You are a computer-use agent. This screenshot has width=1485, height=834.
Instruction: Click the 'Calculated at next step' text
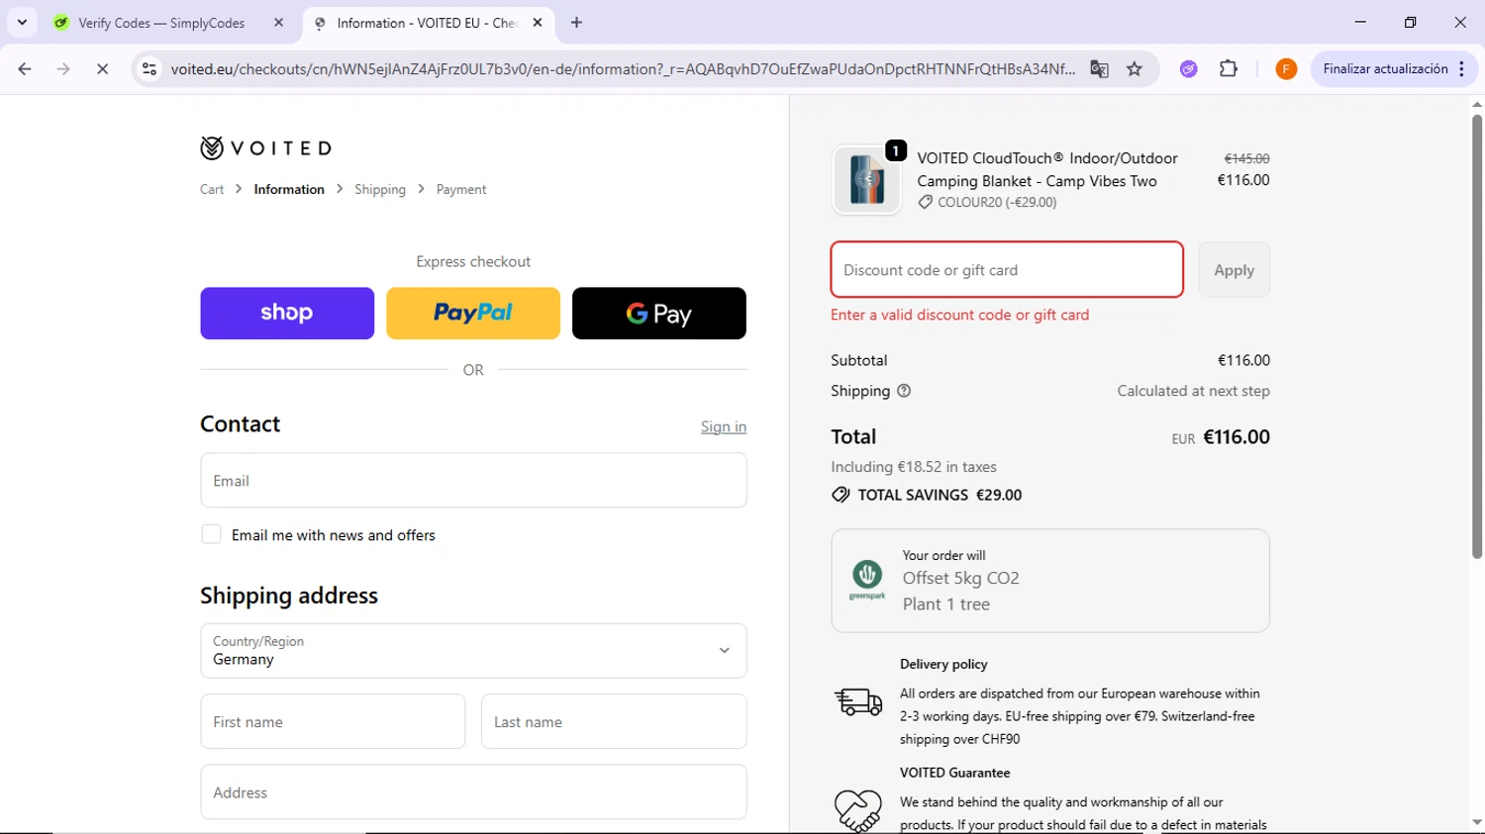pos(1193,391)
